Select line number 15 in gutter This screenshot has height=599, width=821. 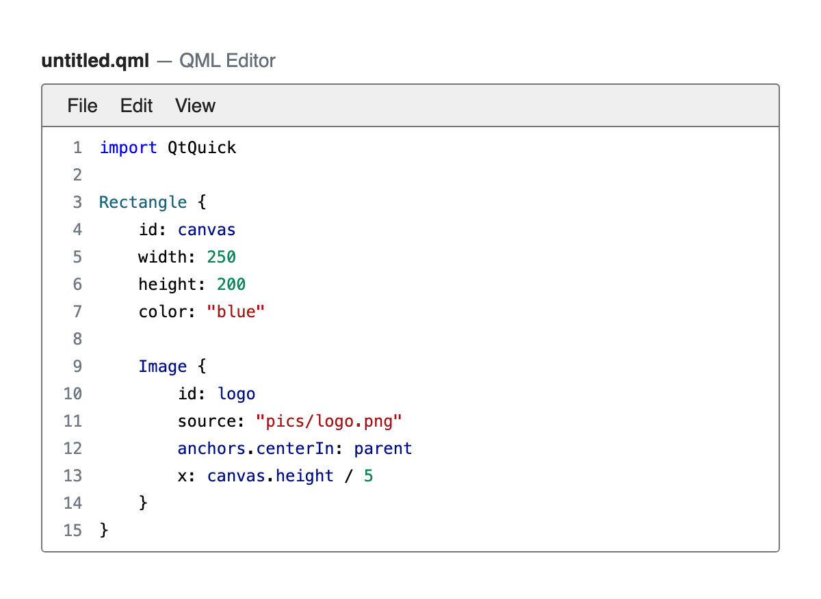click(72, 531)
